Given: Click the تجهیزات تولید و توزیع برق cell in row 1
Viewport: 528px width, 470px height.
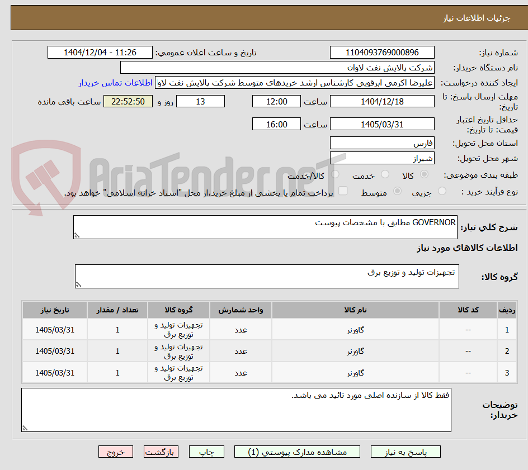Looking at the screenshot, I should click(179, 330).
